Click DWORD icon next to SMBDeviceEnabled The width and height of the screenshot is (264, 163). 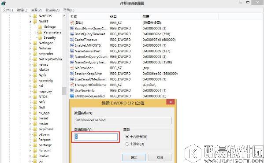[x=72, y=96]
